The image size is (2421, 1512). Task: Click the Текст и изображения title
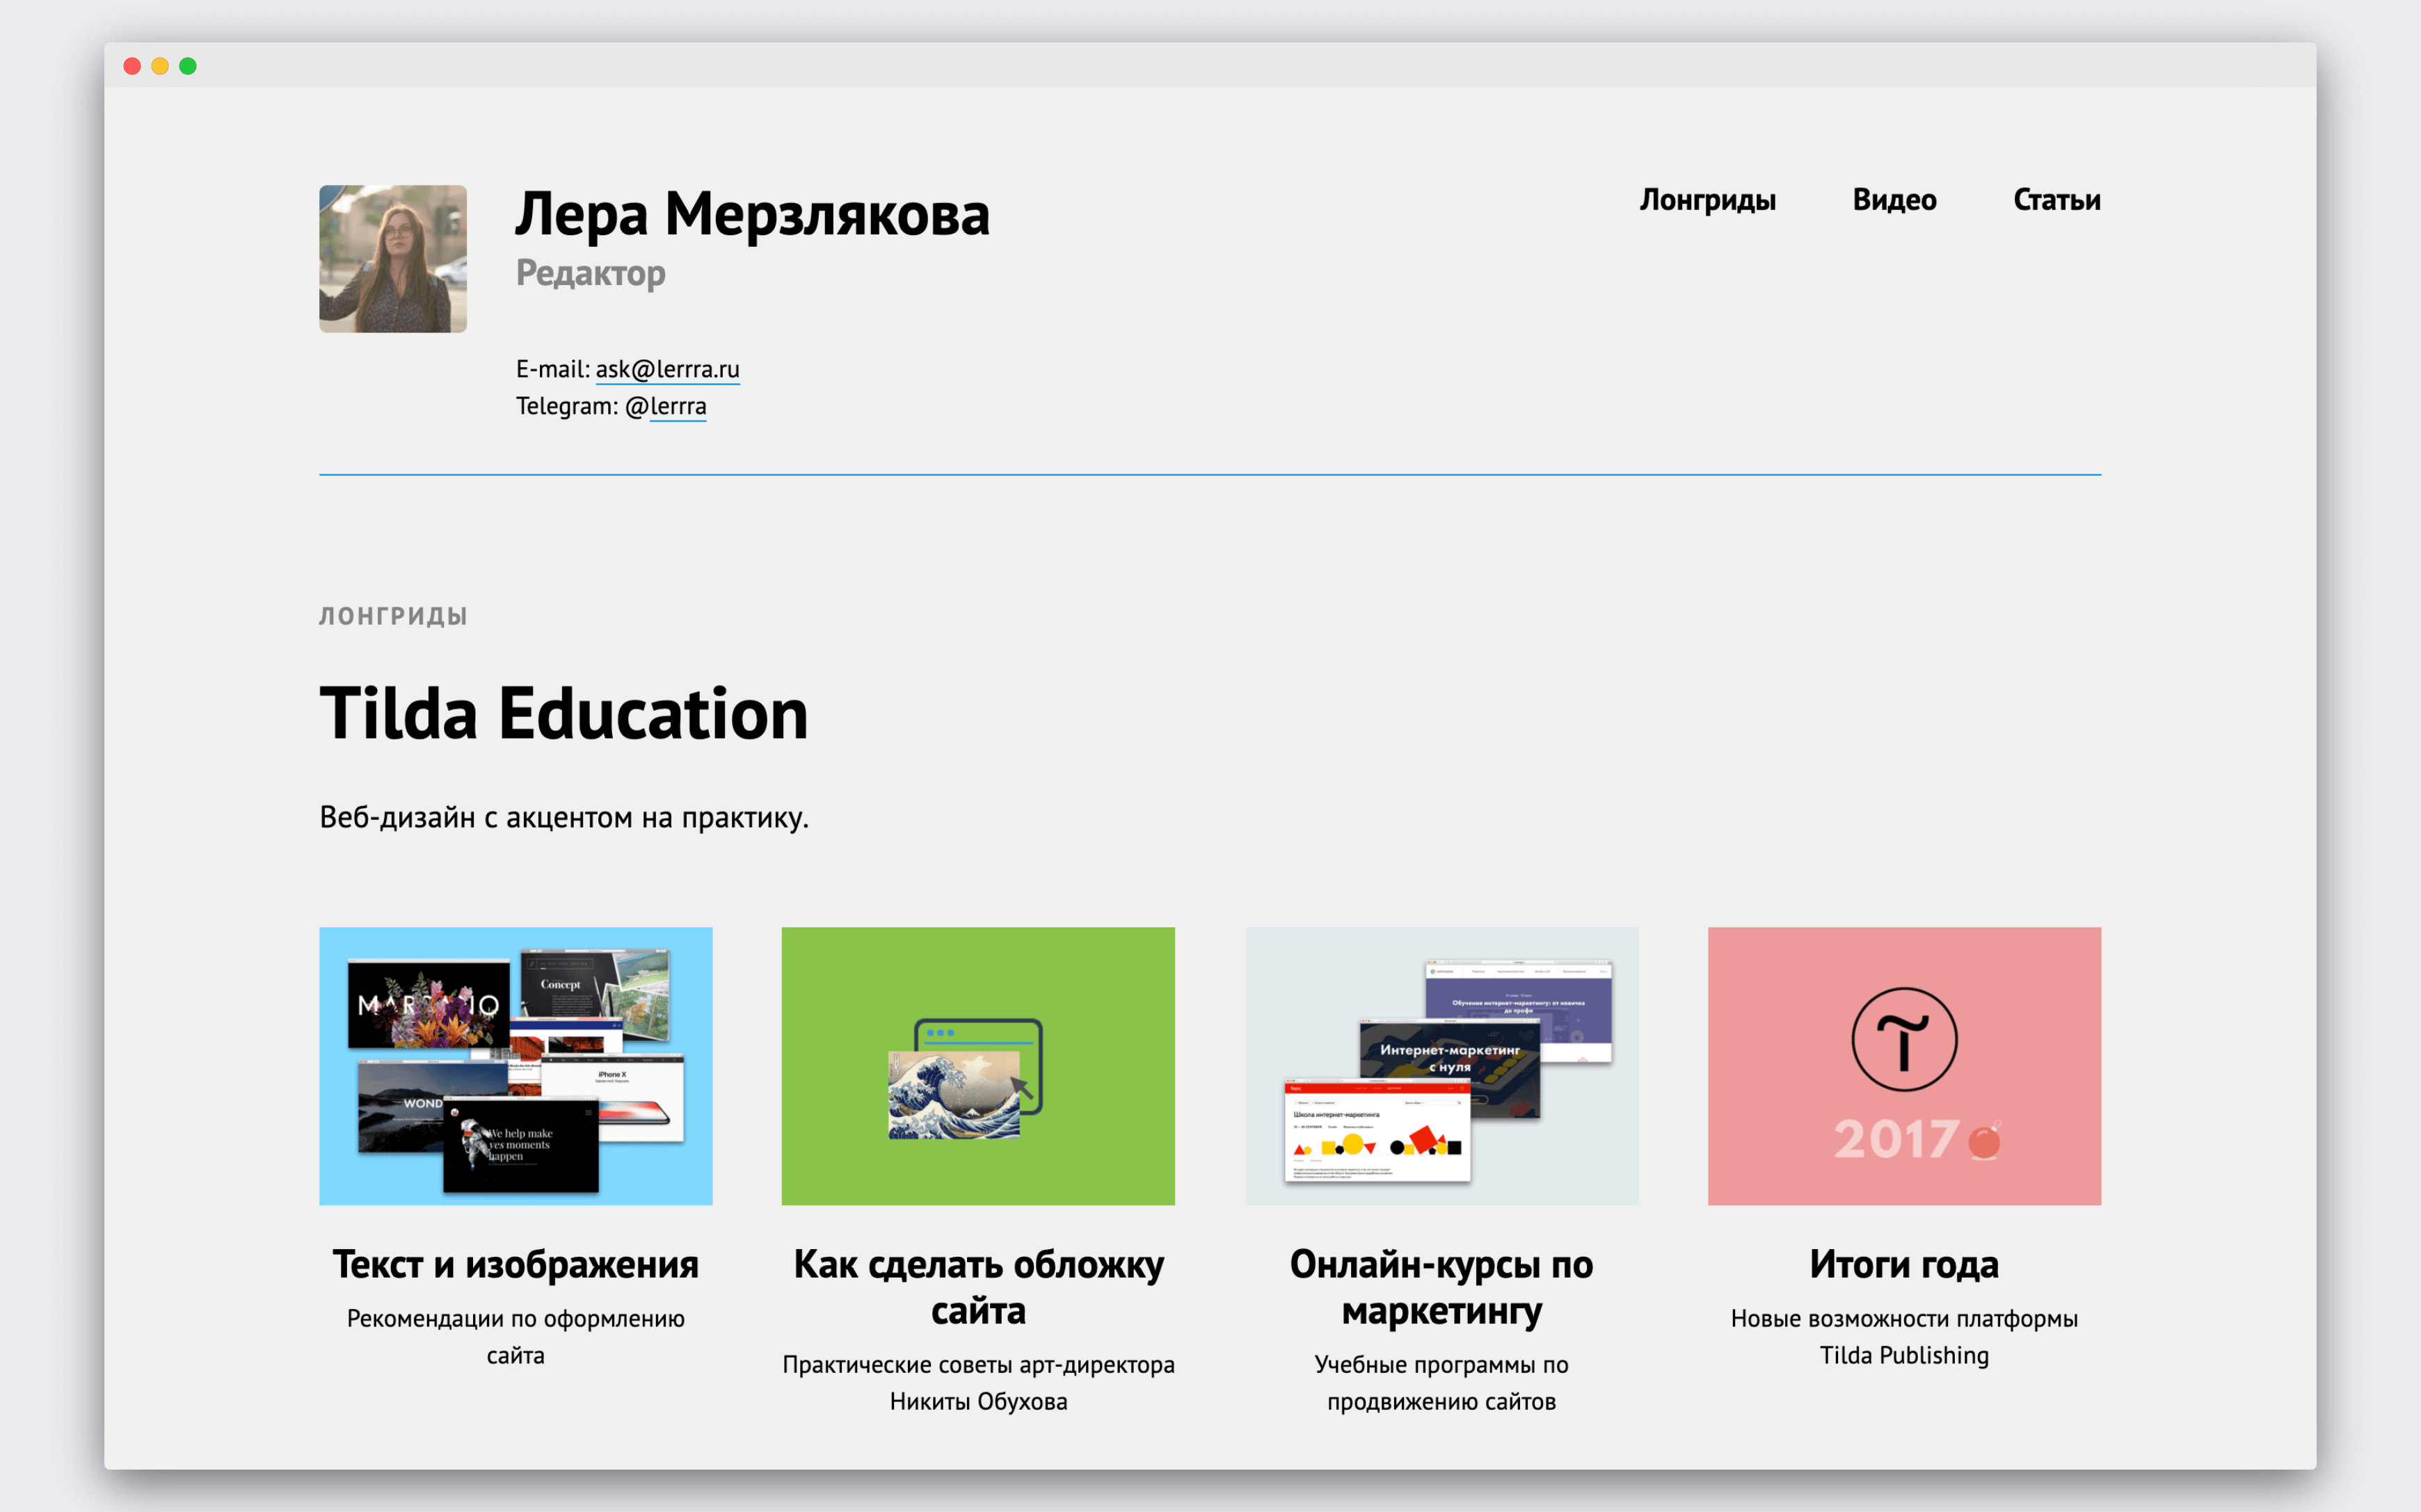click(516, 1264)
